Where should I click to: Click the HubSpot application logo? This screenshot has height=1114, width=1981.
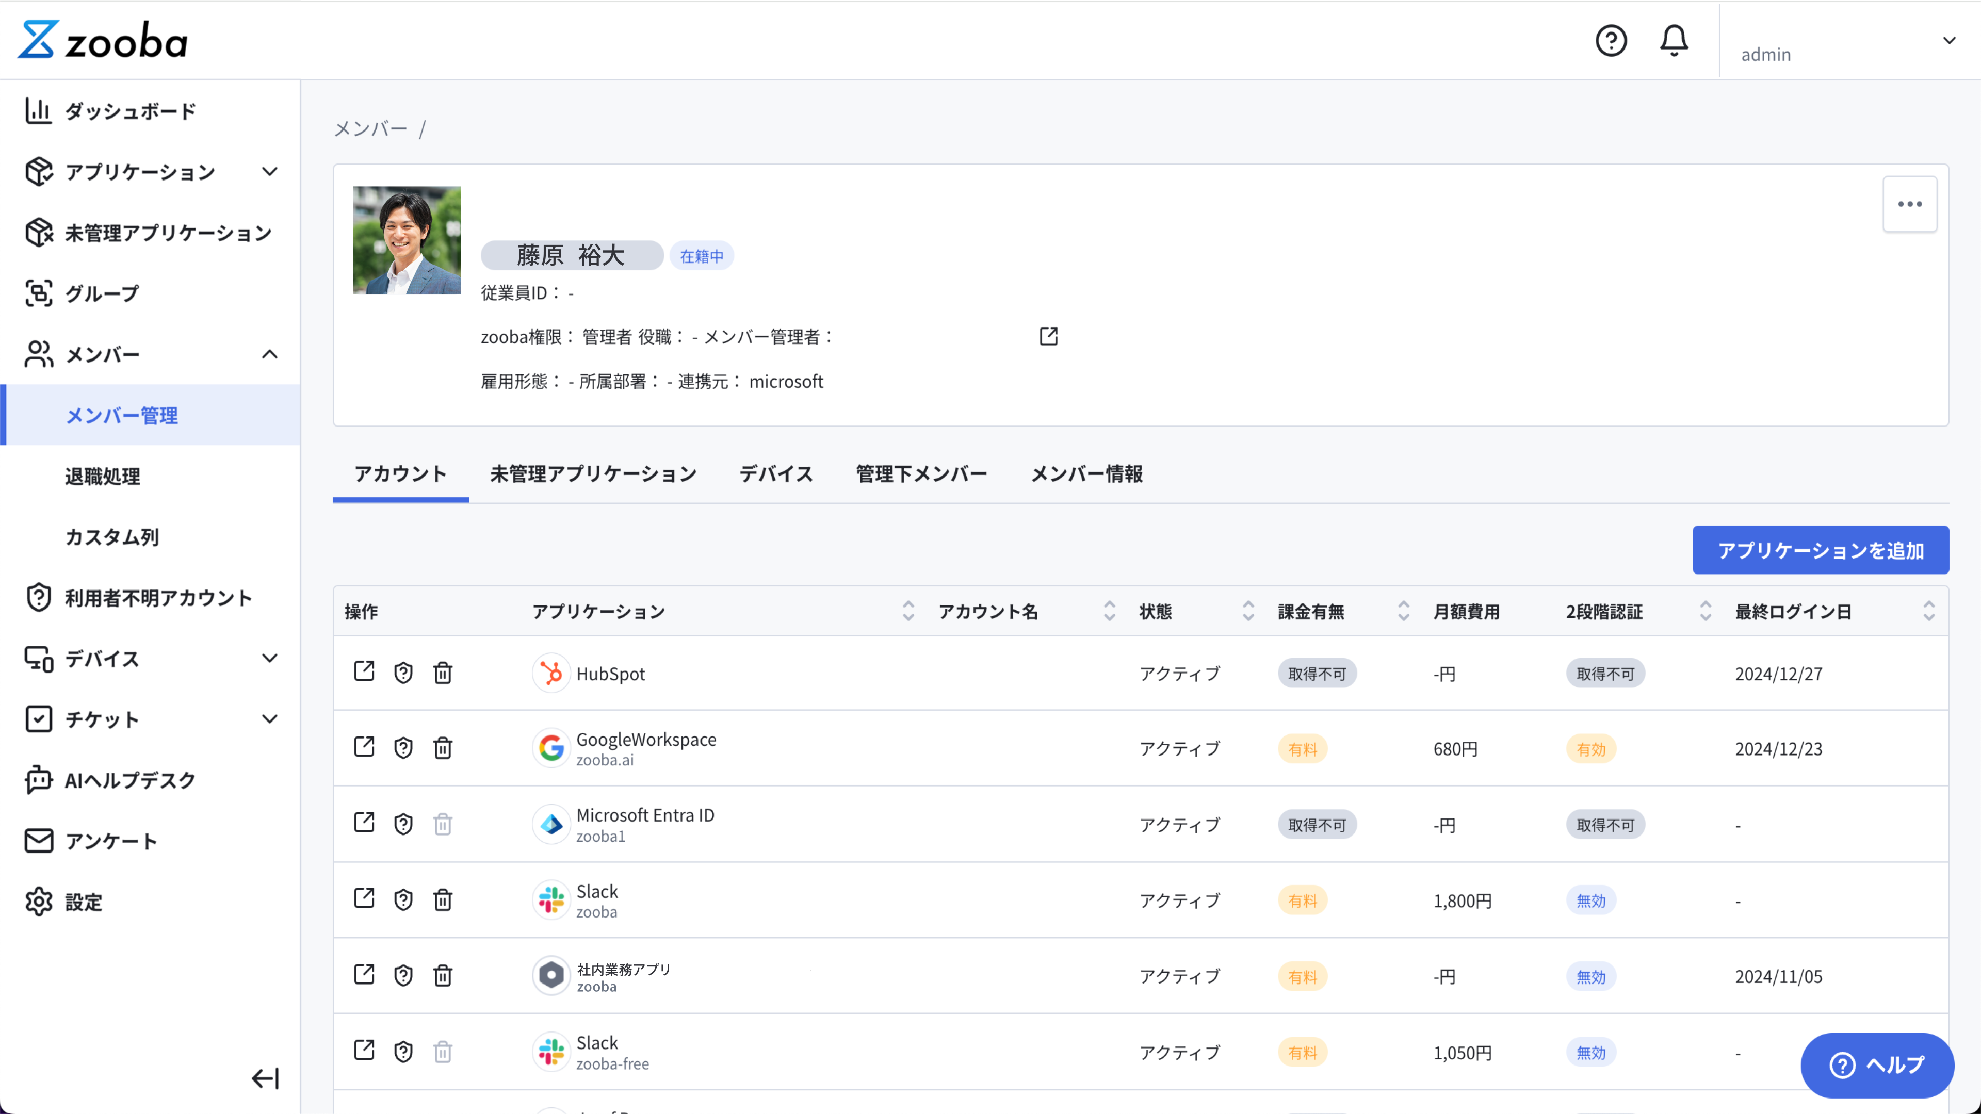pos(550,673)
